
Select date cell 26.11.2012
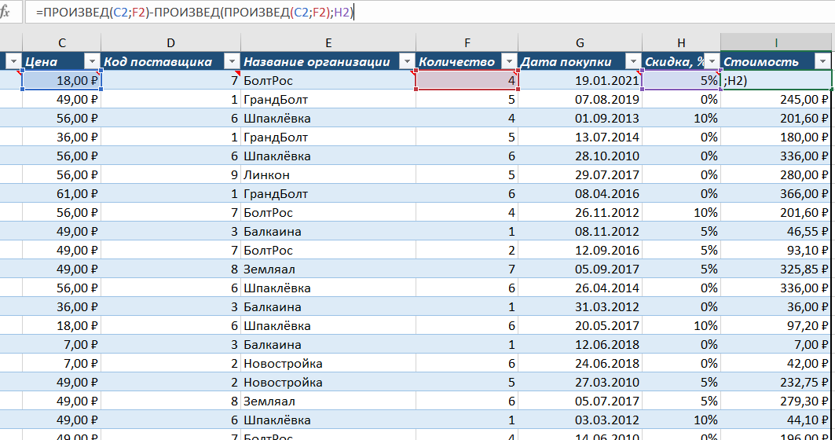pos(580,213)
